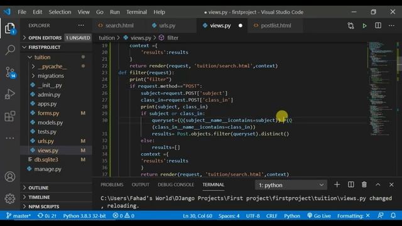Expand the NPM Scripts section
The image size is (402, 226).
point(57,207)
